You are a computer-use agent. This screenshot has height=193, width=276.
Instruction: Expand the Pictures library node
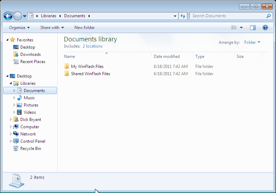point(14,105)
